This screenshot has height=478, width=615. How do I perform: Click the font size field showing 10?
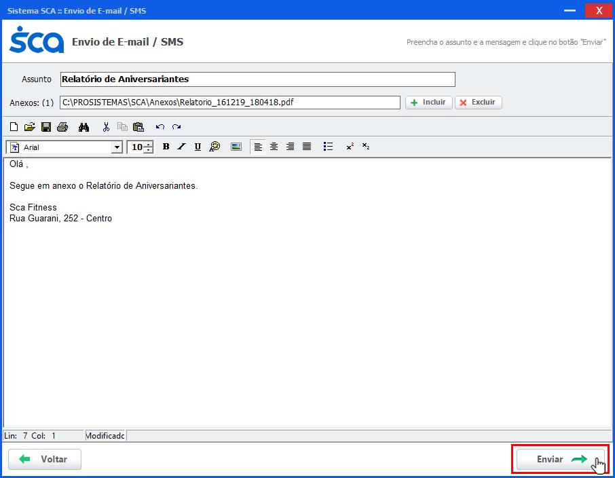pyautogui.click(x=136, y=147)
